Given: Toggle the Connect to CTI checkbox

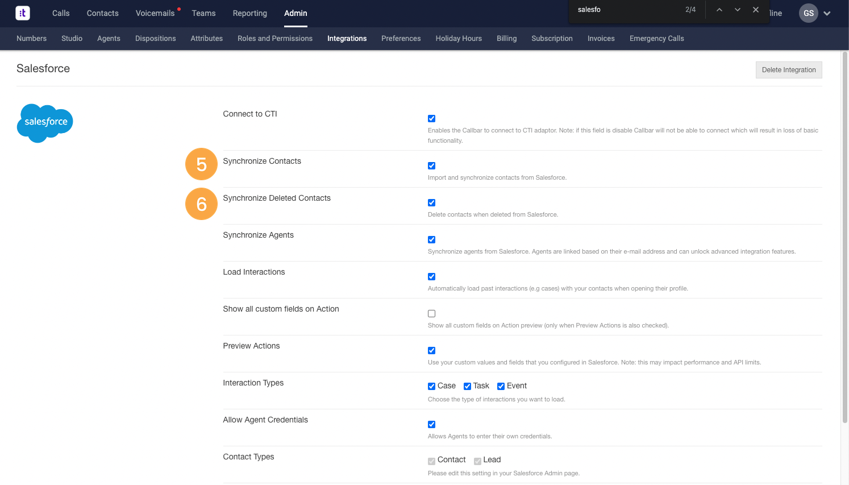Looking at the screenshot, I should tap(432, 119).
